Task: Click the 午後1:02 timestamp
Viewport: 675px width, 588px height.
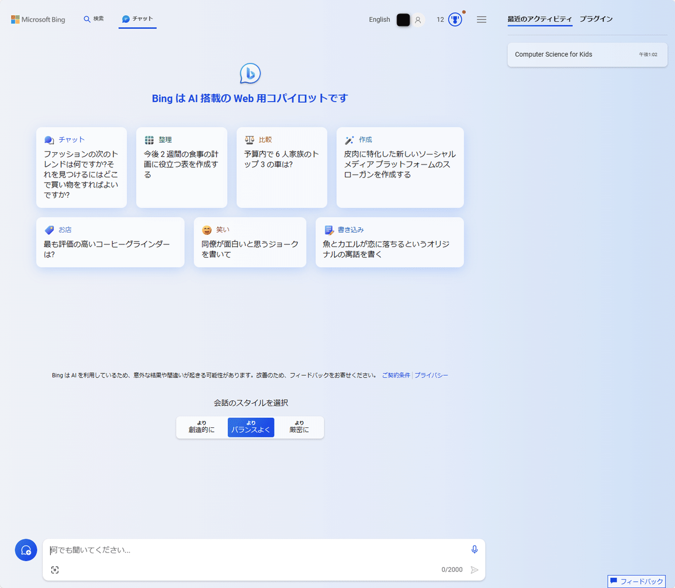Action: [x=648, y=54]
